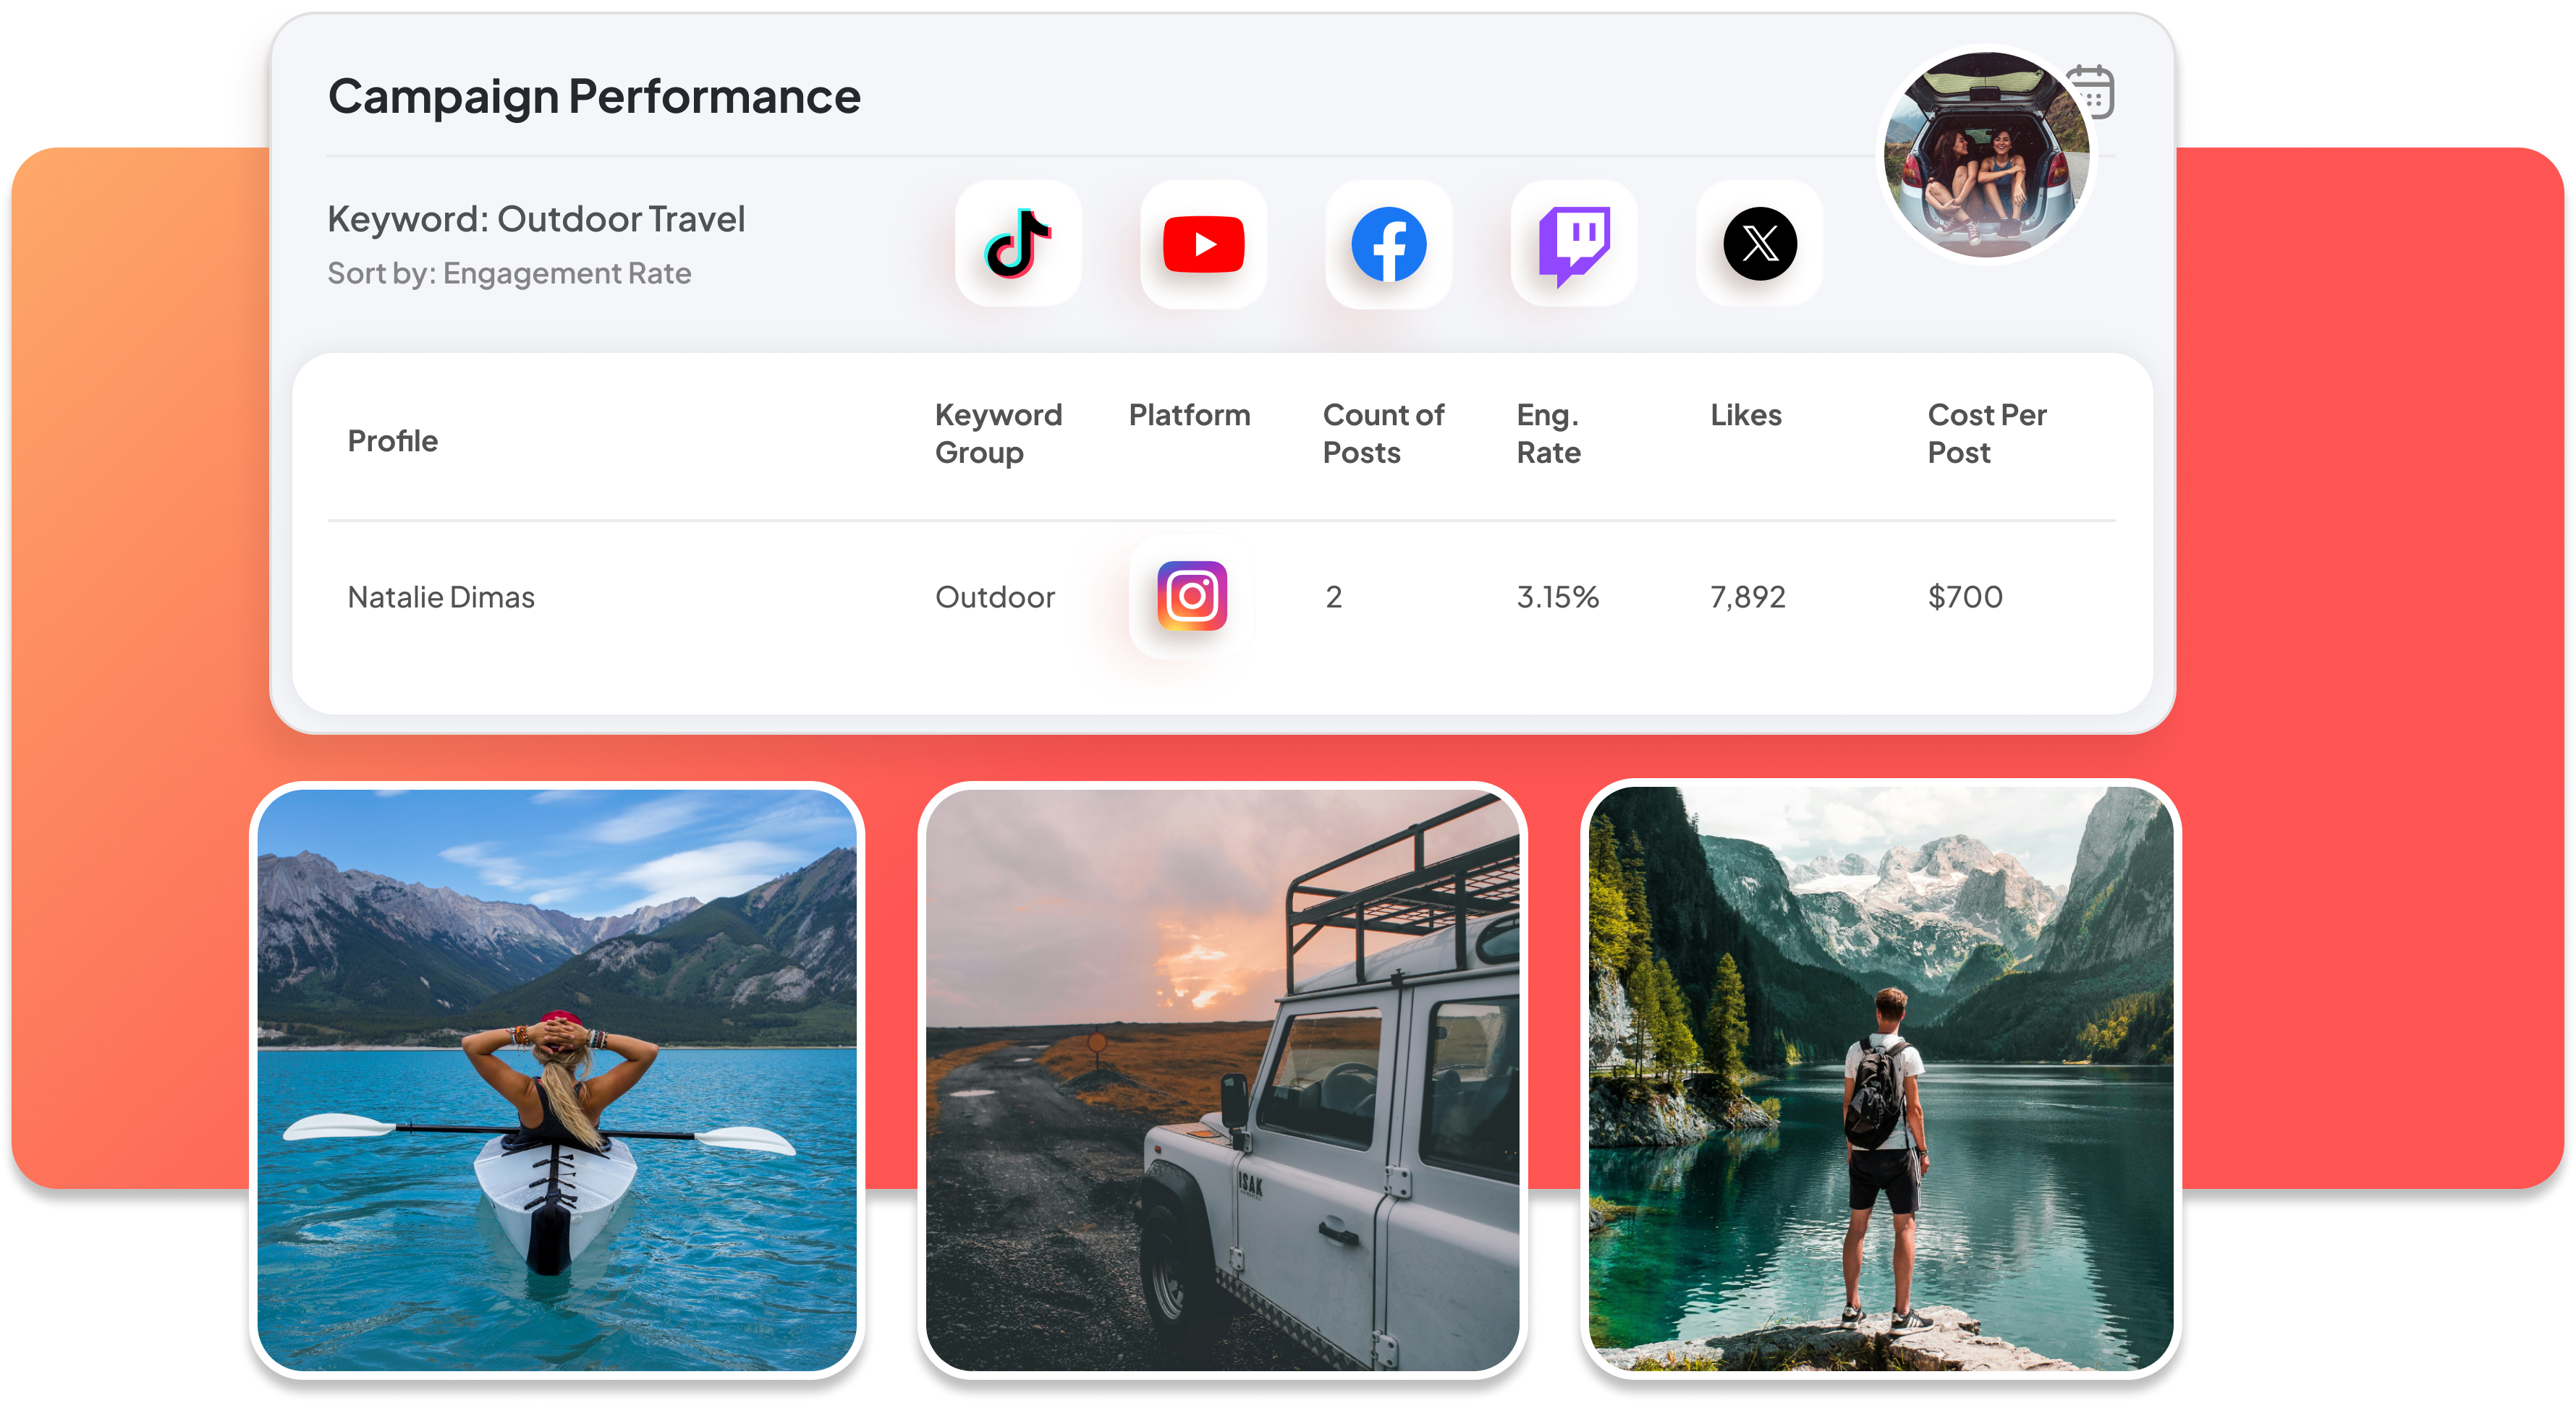Screen dimensions: 2576x1403
Task: Open the kayak lake photo thumbnail
Action: pos(557,1080)
